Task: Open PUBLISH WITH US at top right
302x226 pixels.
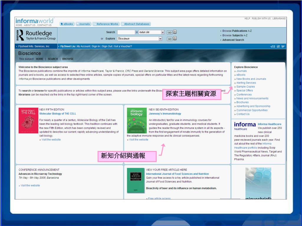Action: 261,19
